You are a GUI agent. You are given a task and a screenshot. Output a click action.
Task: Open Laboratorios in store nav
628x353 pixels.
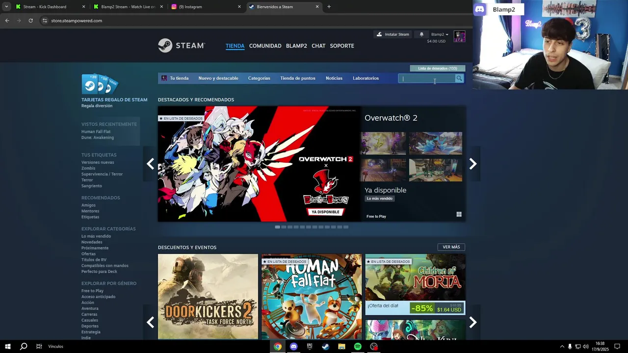coord(366,78)
